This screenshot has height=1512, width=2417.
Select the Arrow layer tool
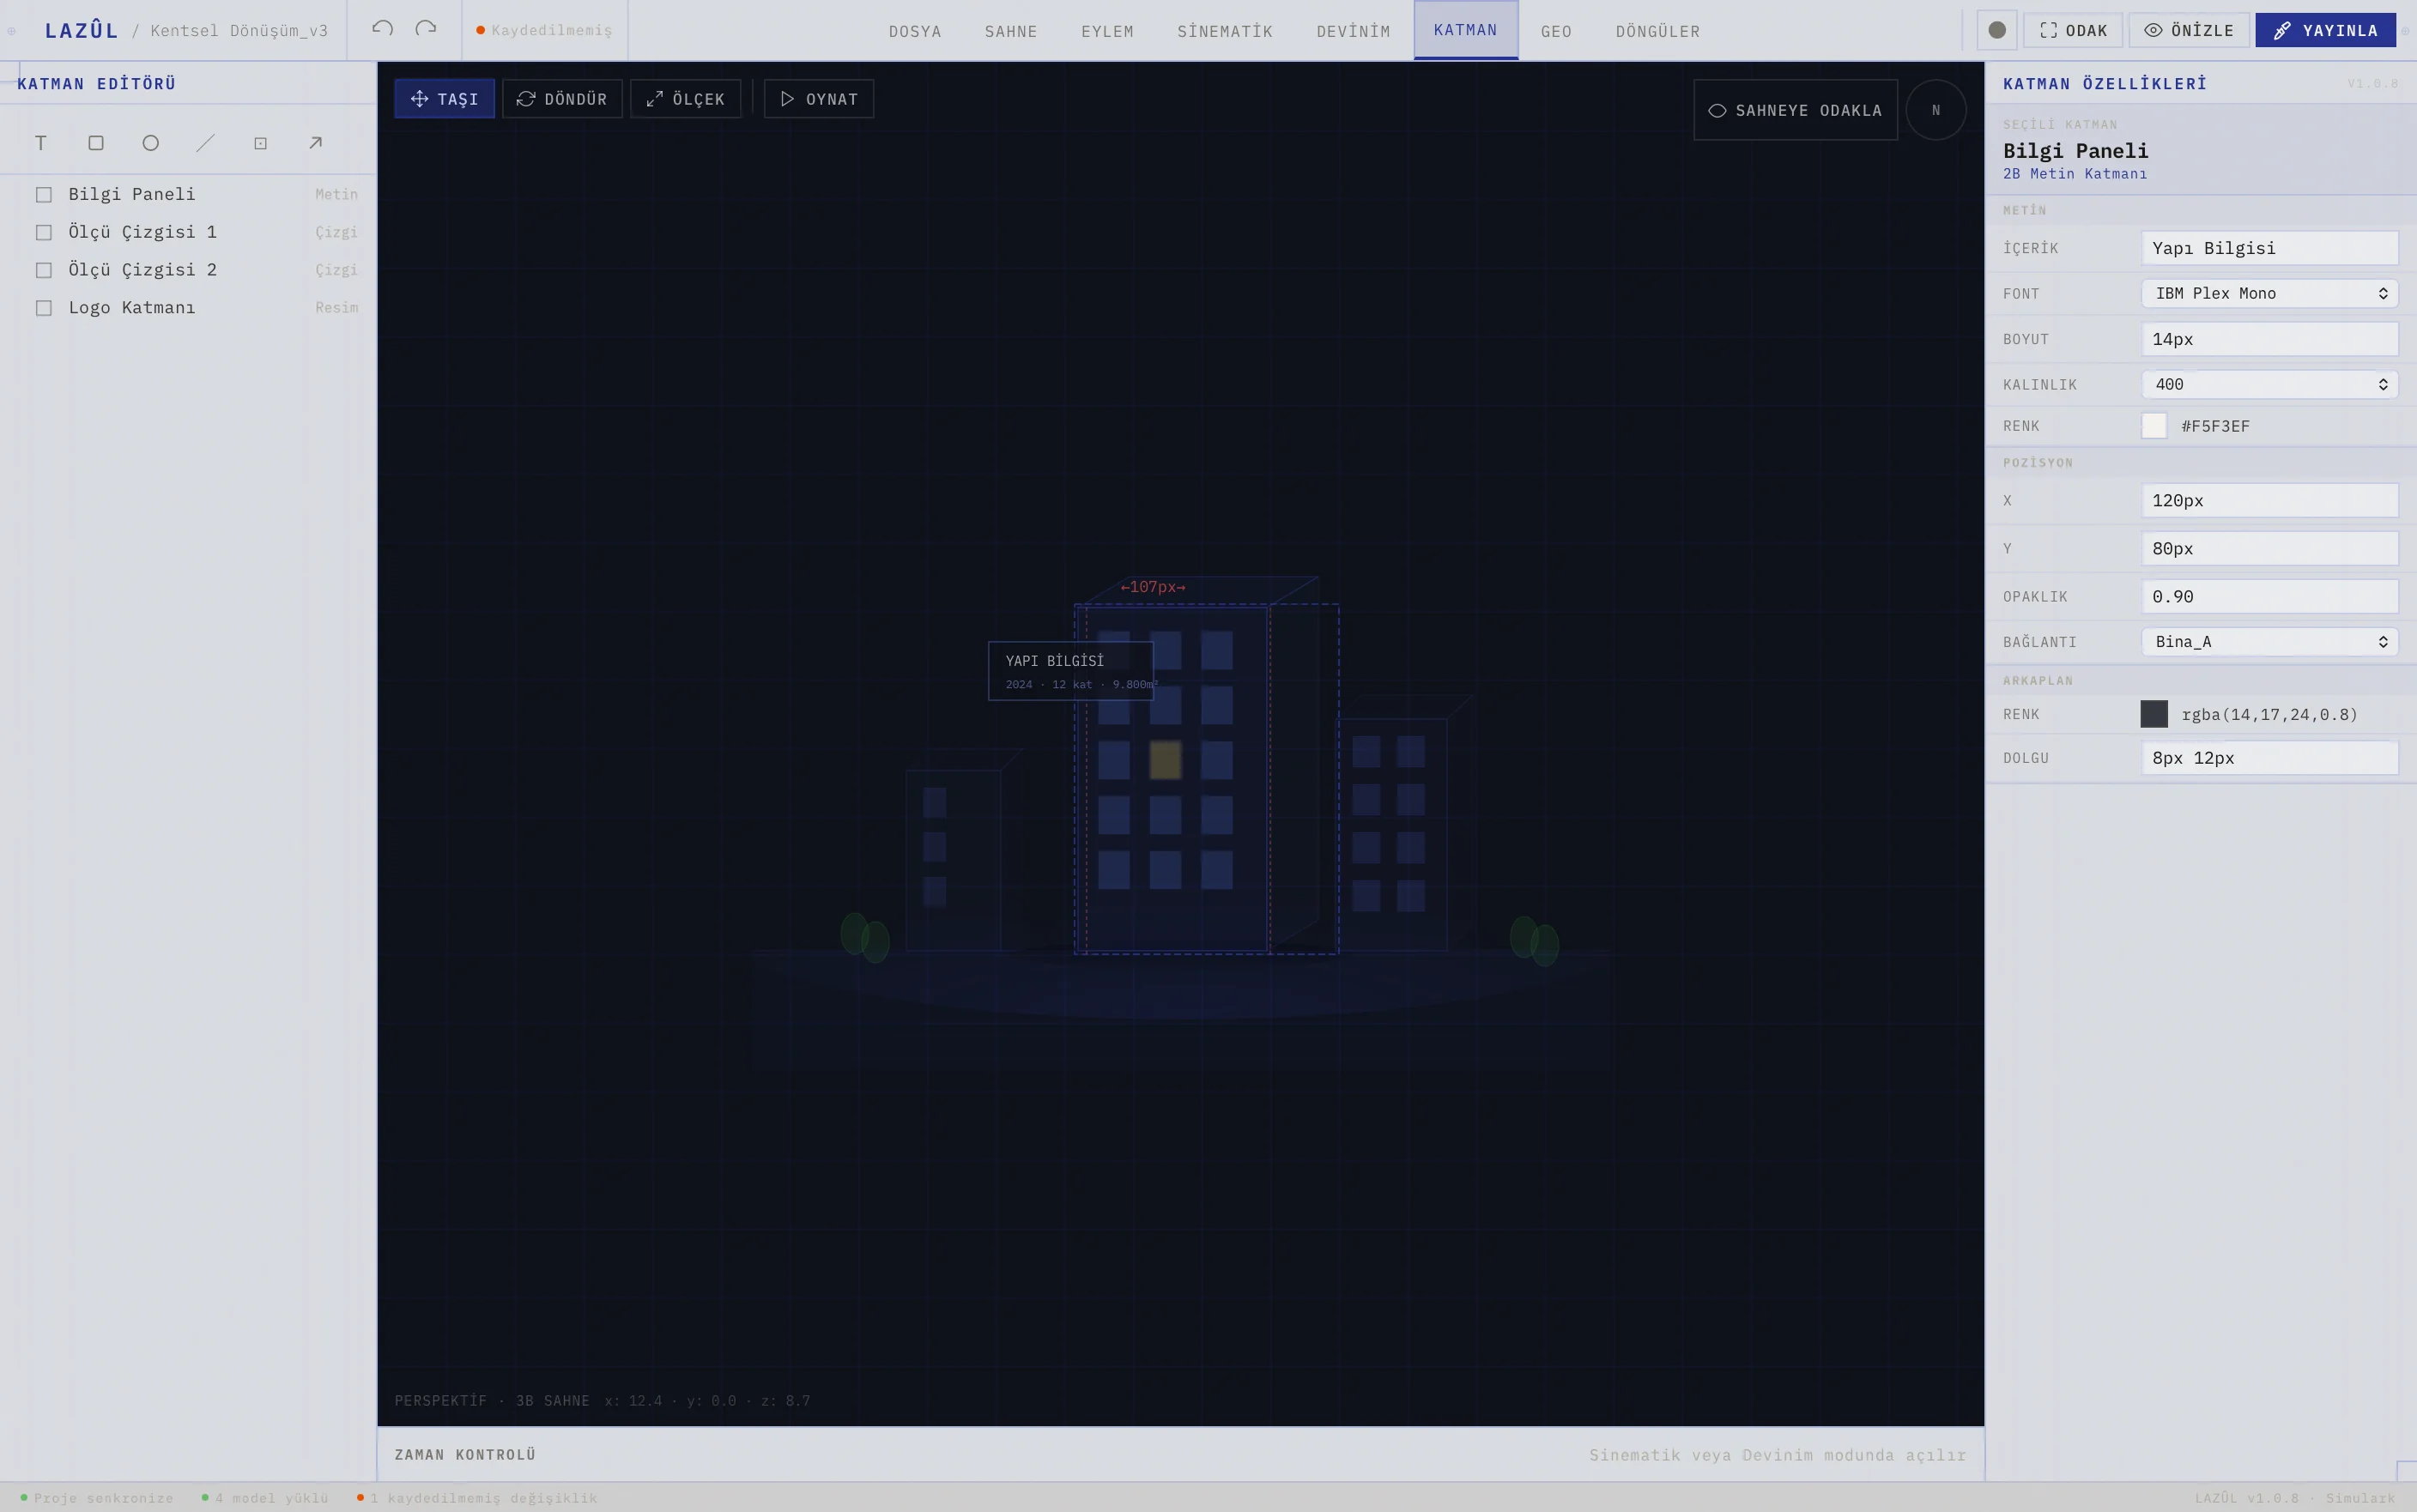[x=315, y=143]
